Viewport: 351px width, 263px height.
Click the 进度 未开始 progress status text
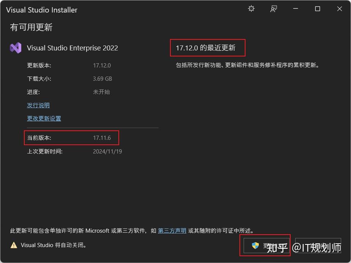(x=101, y=92)
